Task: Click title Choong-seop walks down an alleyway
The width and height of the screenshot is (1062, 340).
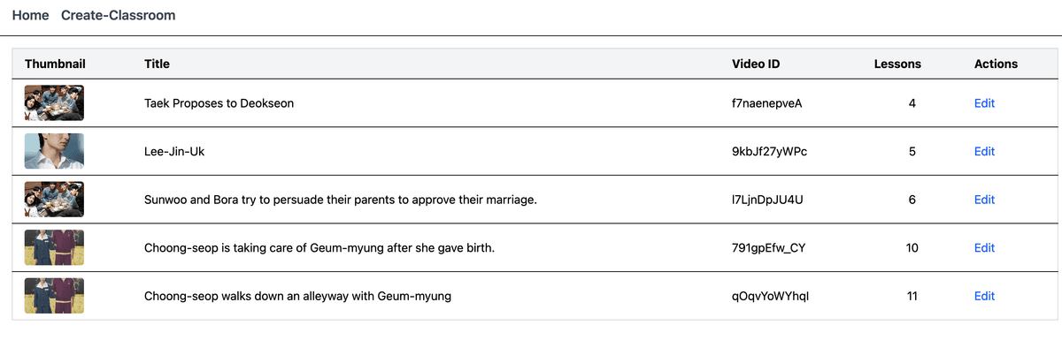Action: coord(297,296)
